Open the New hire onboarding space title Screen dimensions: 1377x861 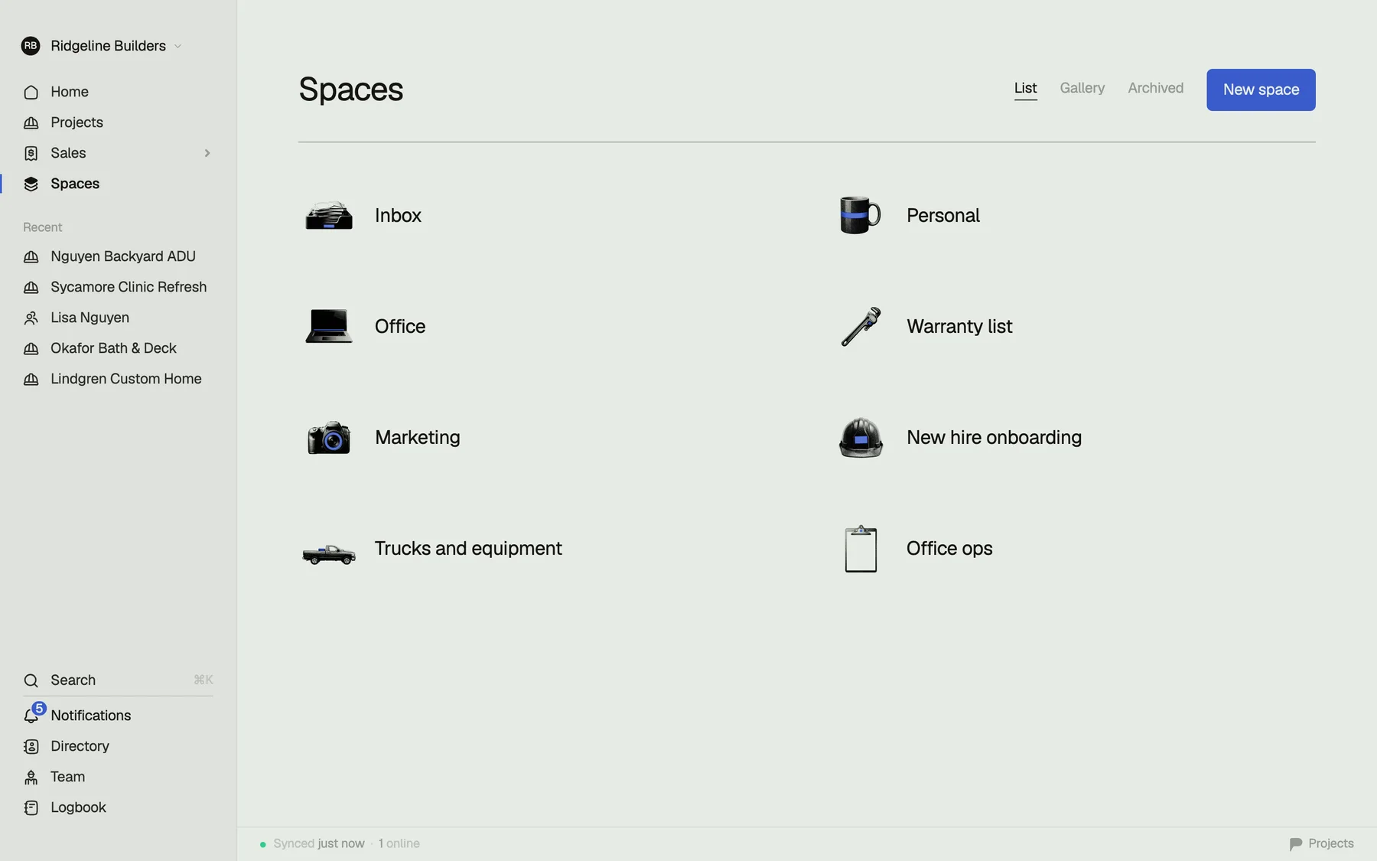pos(994,438)
